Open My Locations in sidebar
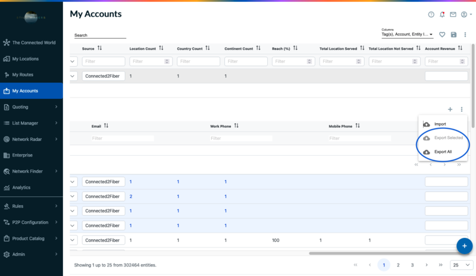 pos(26,59)
